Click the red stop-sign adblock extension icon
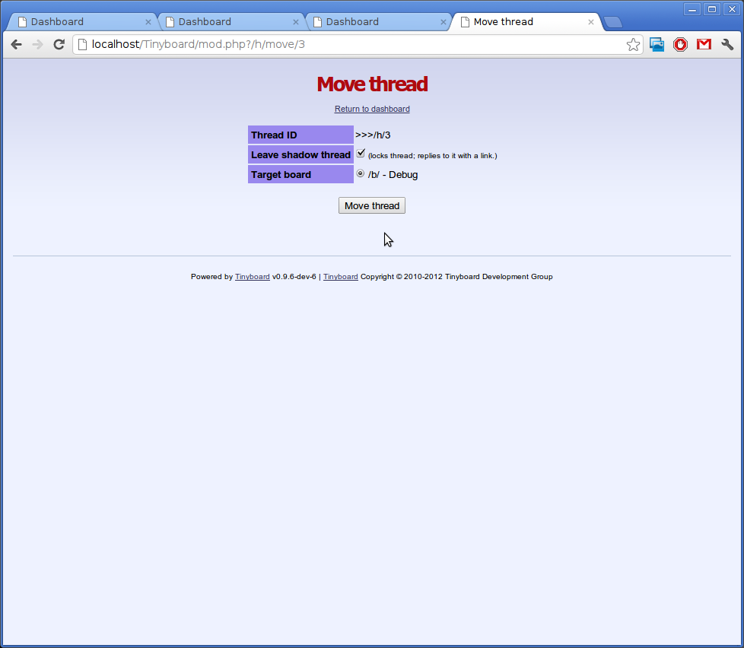This screenshot has height=648, width=744. (680, 45)
